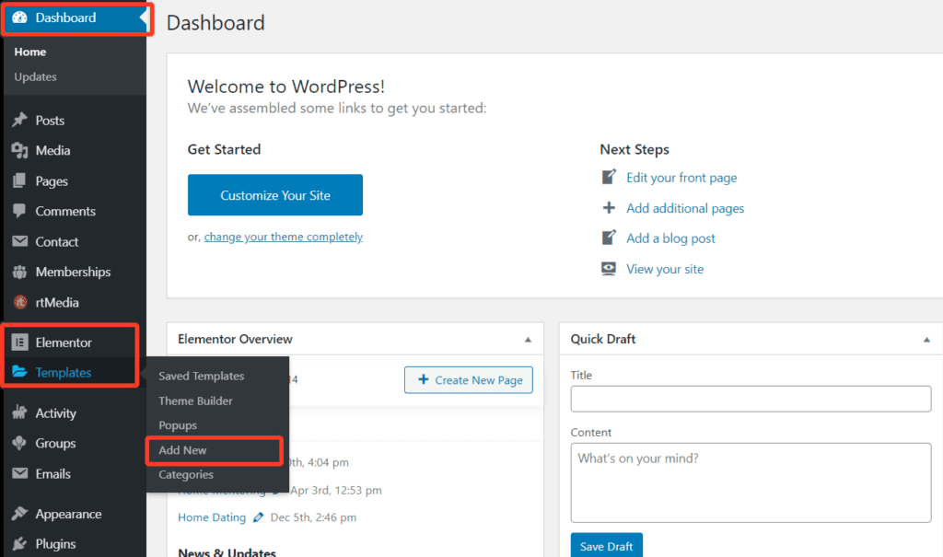The image size is (943, 557).
Task: Choose Saved Templates in the flyout
Action: tap(202, 376)
